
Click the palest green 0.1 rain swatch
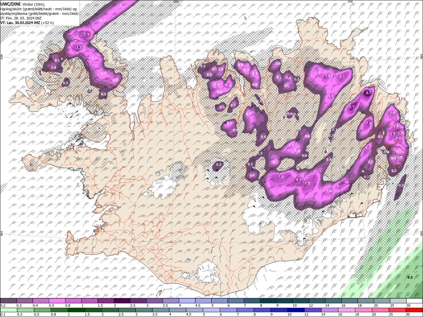[9, 310]
